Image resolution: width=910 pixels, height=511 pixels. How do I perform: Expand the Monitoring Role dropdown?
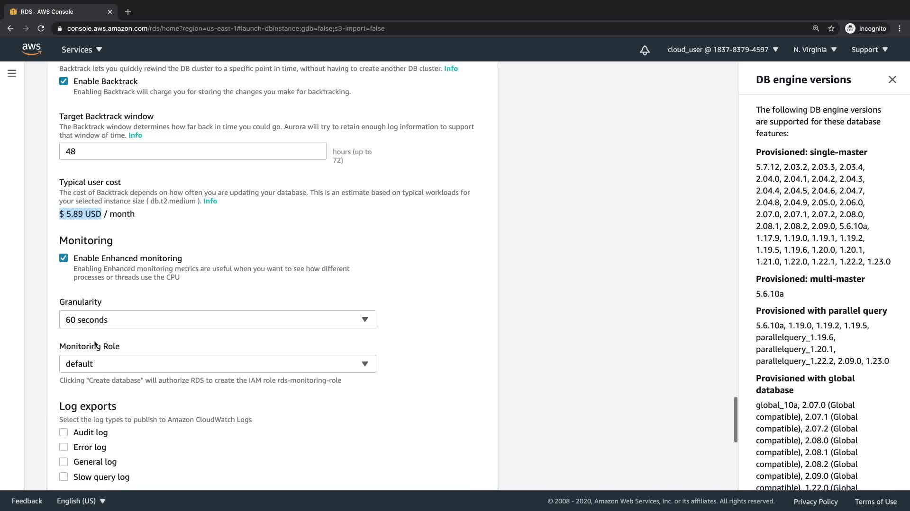(x=217, y=364)
